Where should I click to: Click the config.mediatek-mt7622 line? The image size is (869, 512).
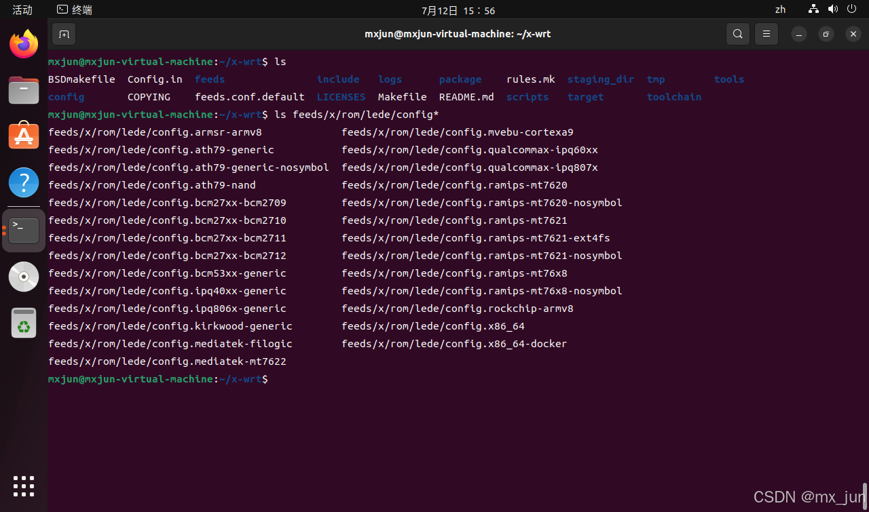click(167, 361)
